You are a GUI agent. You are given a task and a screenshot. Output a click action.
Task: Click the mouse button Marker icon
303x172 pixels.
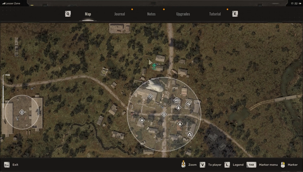pyautogui.click(x=283, y=165)
